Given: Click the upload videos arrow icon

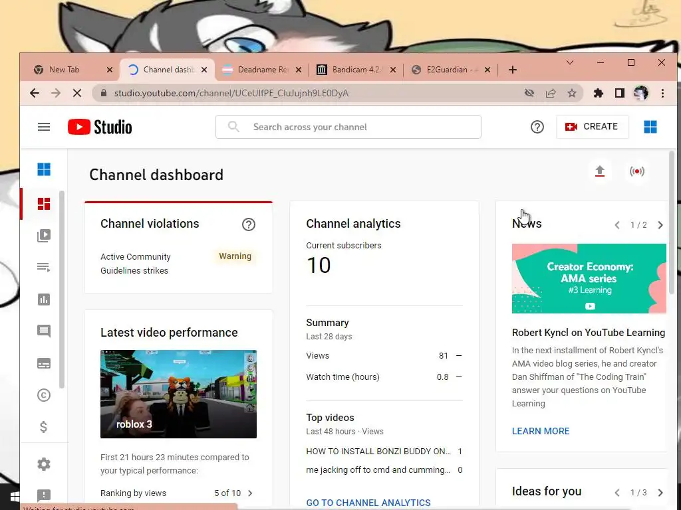Looking at the screenshot, I should [600, 171].
